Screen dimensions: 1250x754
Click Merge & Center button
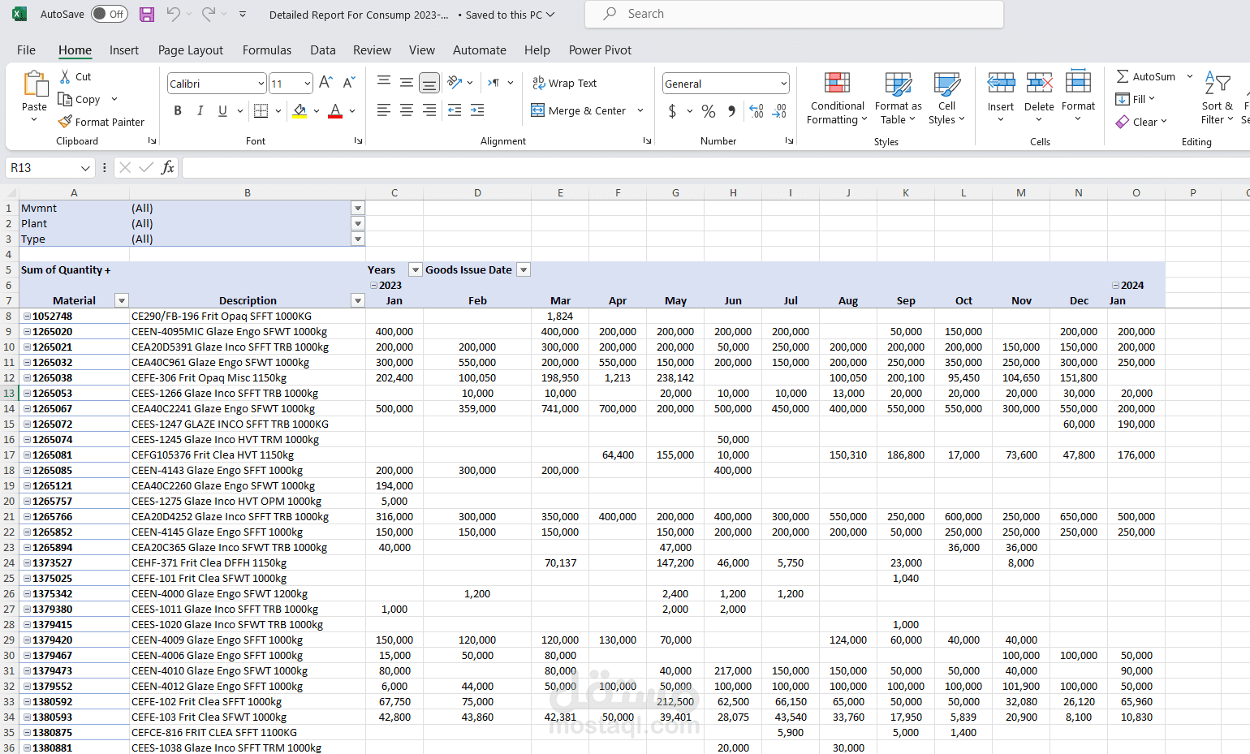click(x=578, y=110)
